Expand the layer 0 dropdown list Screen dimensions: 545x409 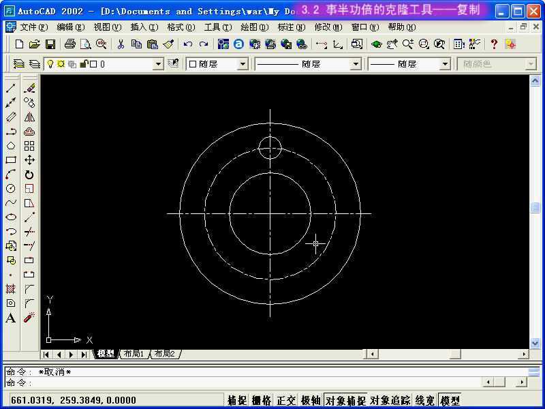point(158,64)
